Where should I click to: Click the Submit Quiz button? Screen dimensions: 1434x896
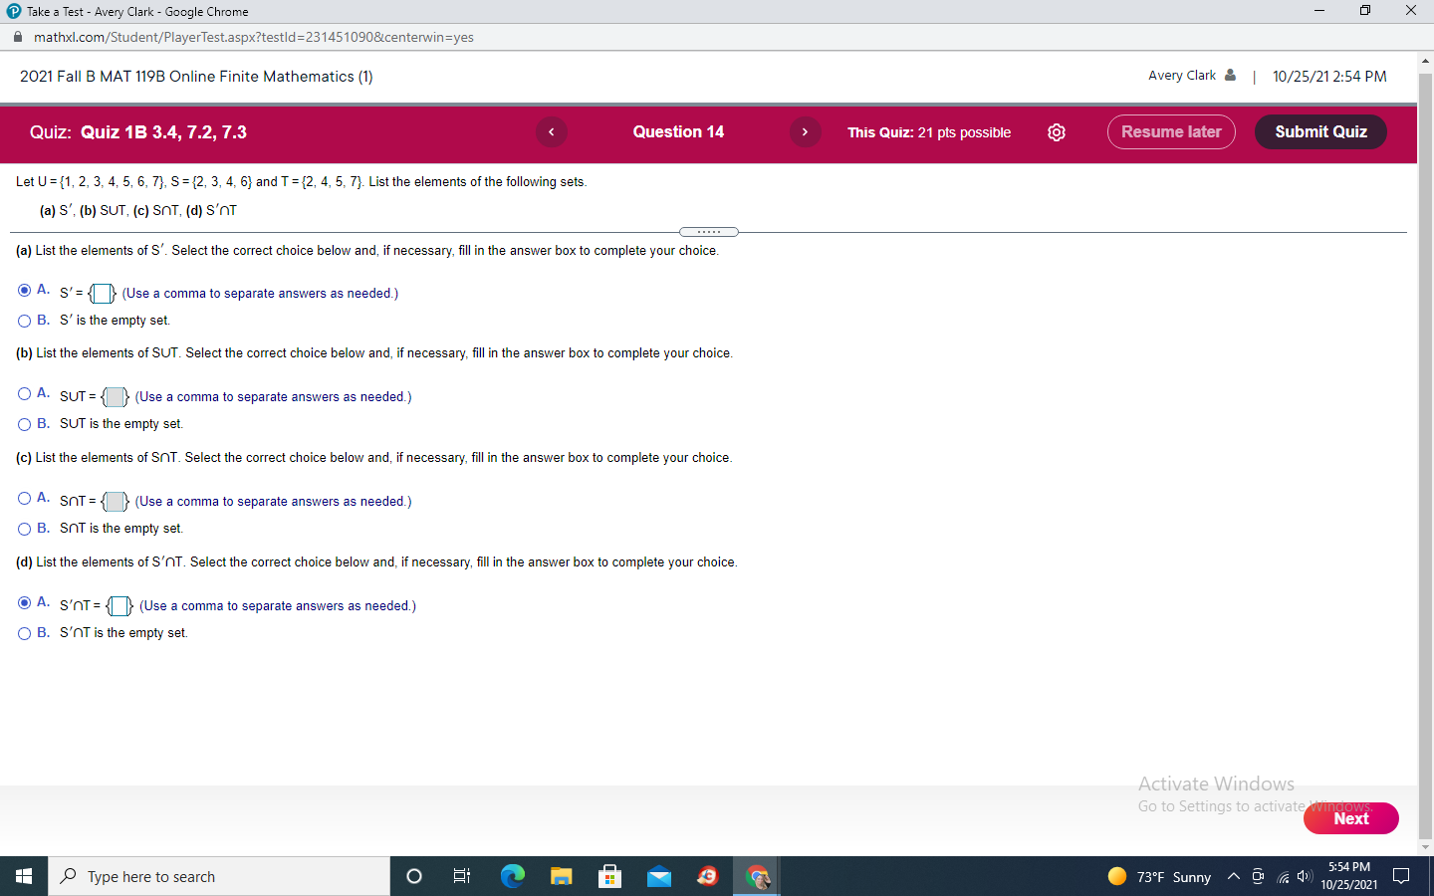(1320, 131)
